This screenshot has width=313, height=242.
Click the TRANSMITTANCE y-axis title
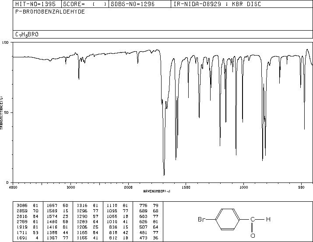coord(1,112)
